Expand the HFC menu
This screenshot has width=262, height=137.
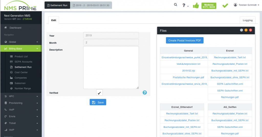(21, 96)
